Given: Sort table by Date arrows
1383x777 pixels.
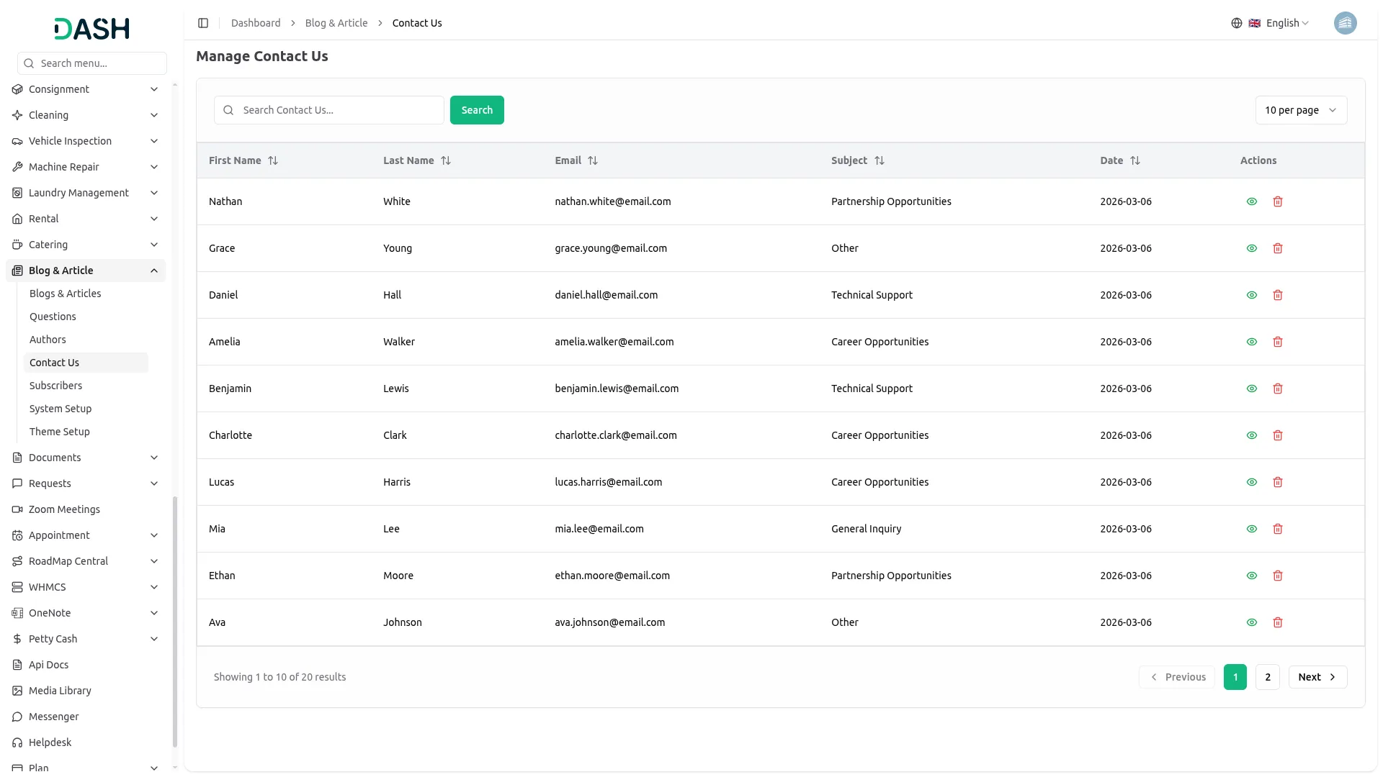Looking at the screenshot, I should click(1135, 160).
